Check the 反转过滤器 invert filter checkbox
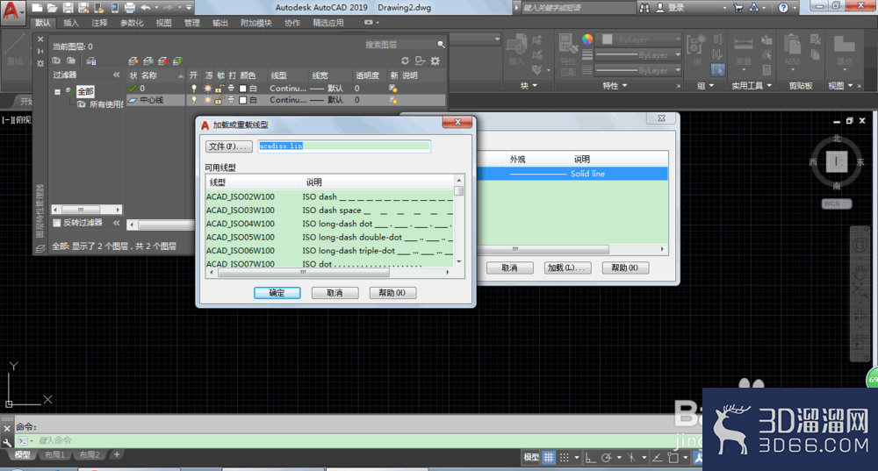Screen dimensions: 878x471 click(x=56, y=223)
